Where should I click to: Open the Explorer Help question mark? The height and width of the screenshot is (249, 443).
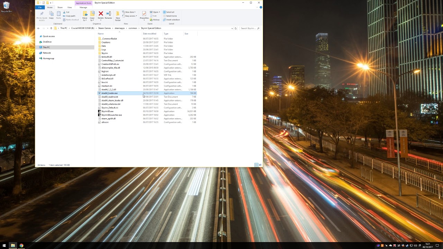pyautogui.click(x=261, y=7)
